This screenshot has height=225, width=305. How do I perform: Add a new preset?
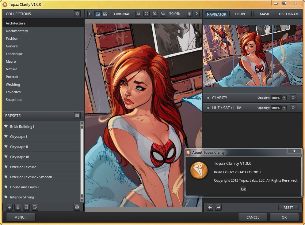click(9, 207)
